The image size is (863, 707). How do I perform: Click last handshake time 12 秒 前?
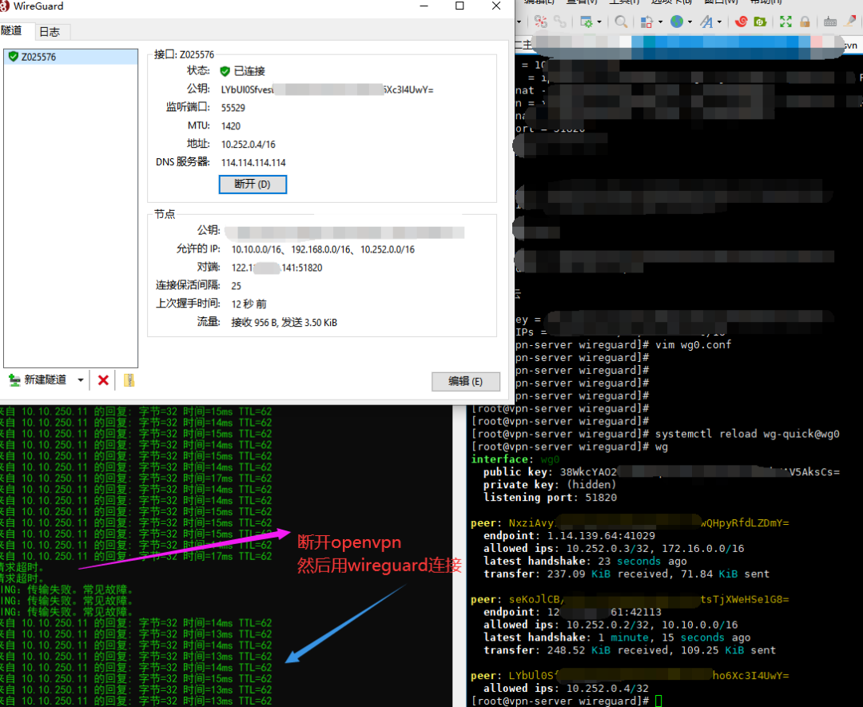[x=249, y=304]
